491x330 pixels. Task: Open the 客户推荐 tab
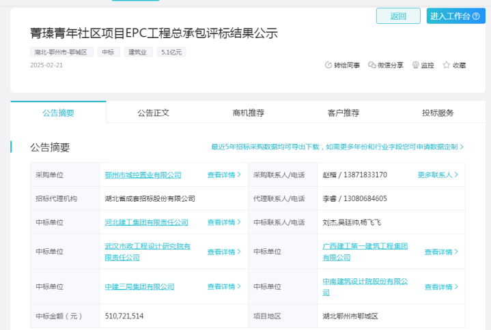tap(343, 112)
